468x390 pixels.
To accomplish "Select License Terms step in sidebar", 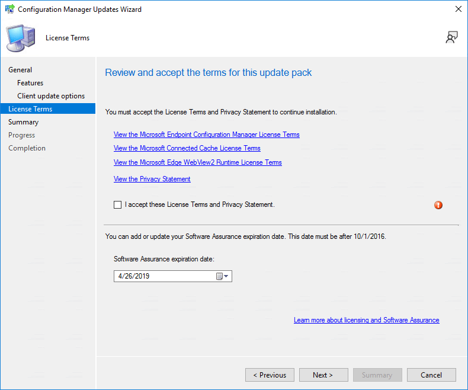I will pyautogui.click(x=48, y=108).
